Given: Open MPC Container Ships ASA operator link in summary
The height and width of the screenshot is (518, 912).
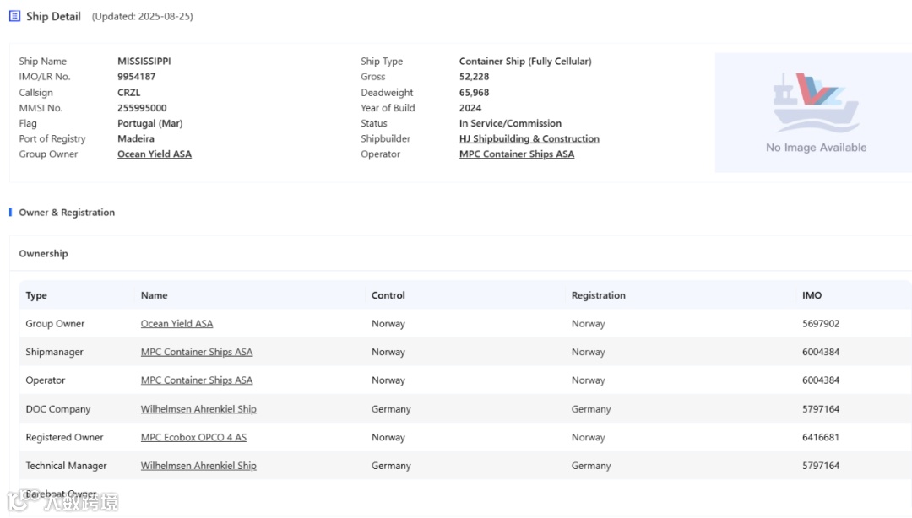Looking at the screenshot, I should point(517,154).
